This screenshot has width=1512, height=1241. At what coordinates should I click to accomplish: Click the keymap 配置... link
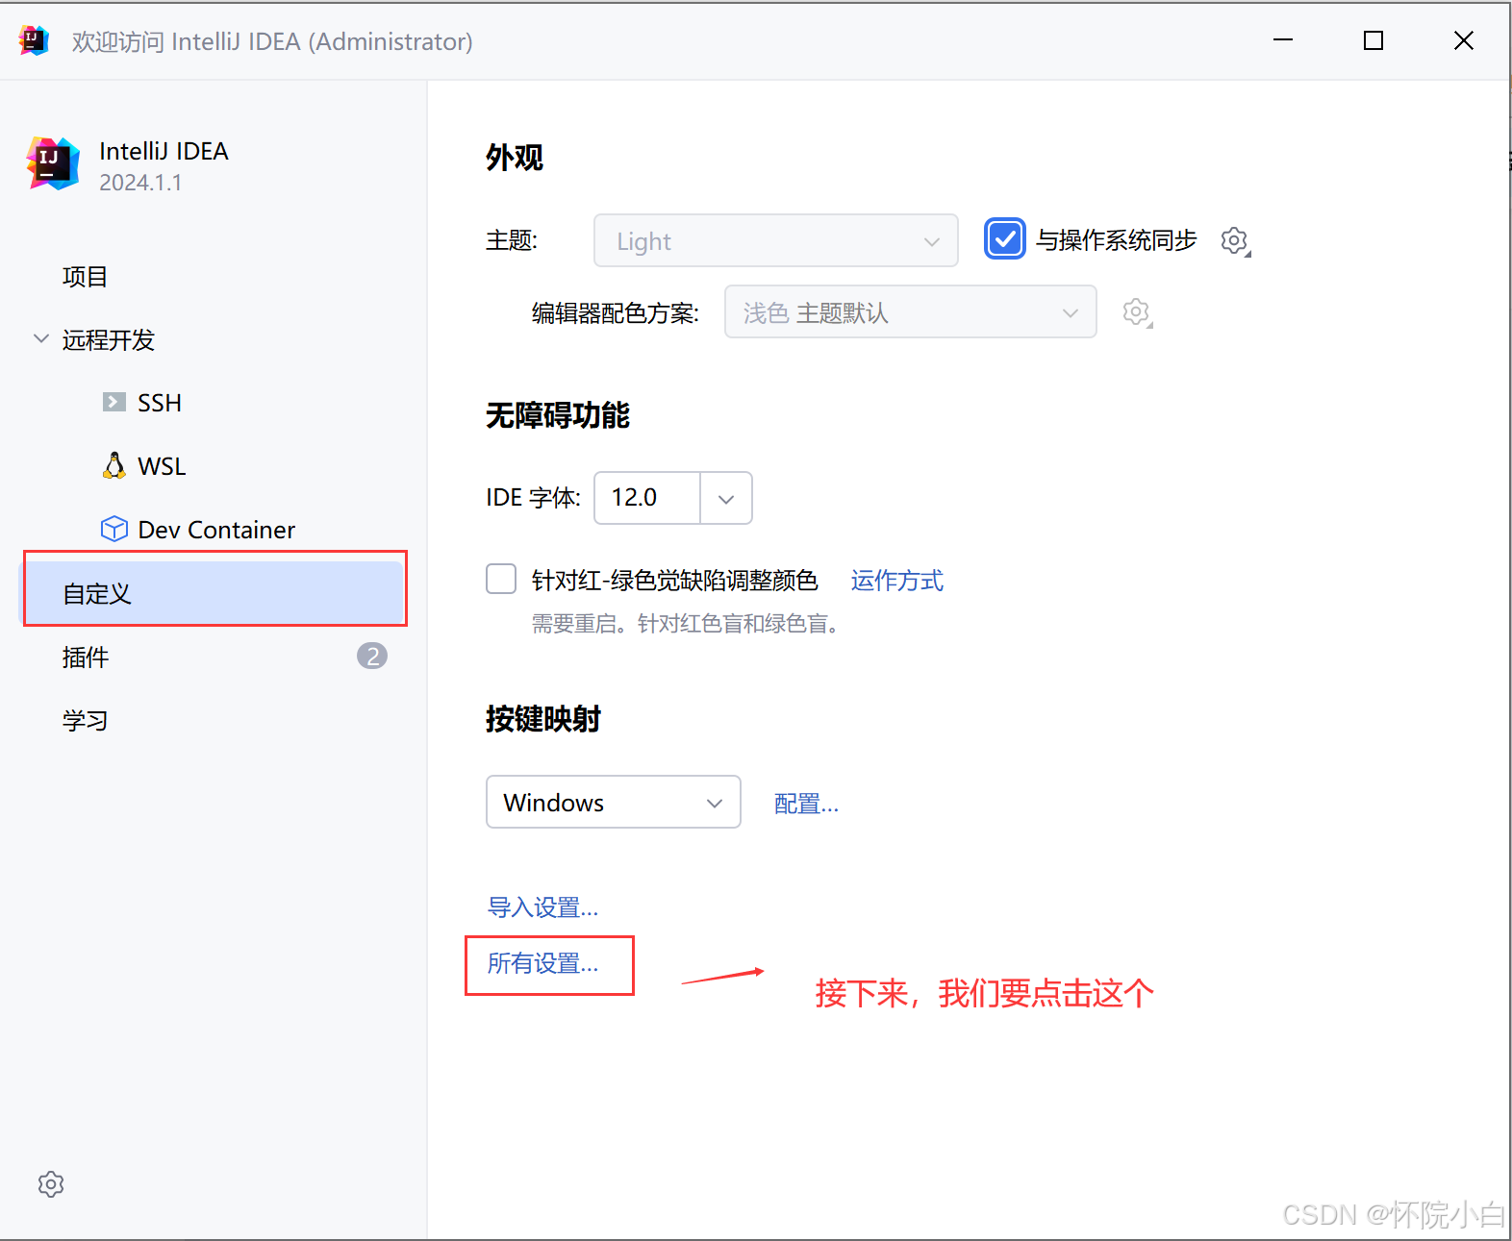(807, 804)
